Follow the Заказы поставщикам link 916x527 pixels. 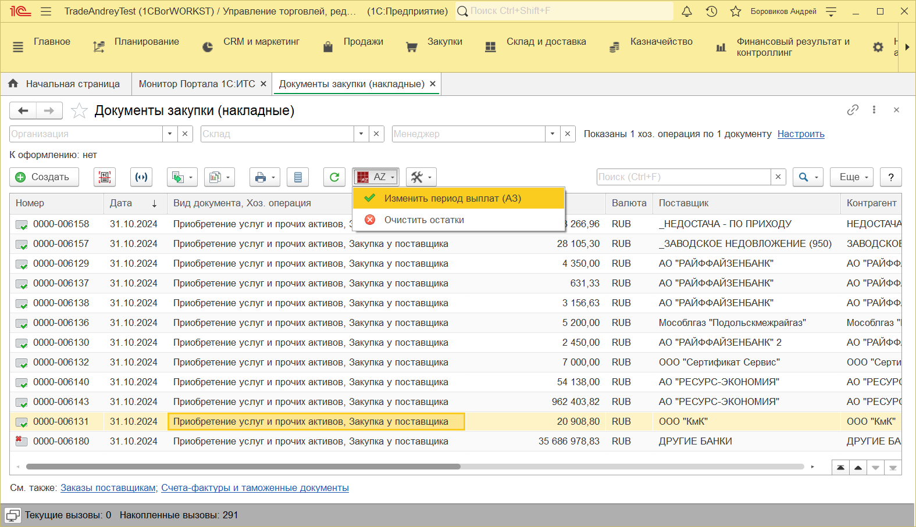[x=108, y=487]
